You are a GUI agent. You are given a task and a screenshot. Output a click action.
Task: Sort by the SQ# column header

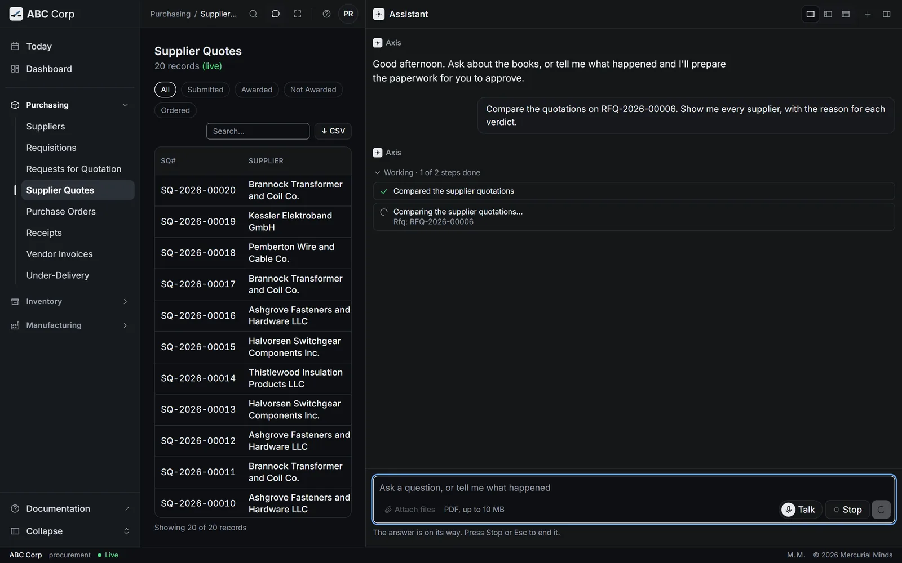coord(168,161)
